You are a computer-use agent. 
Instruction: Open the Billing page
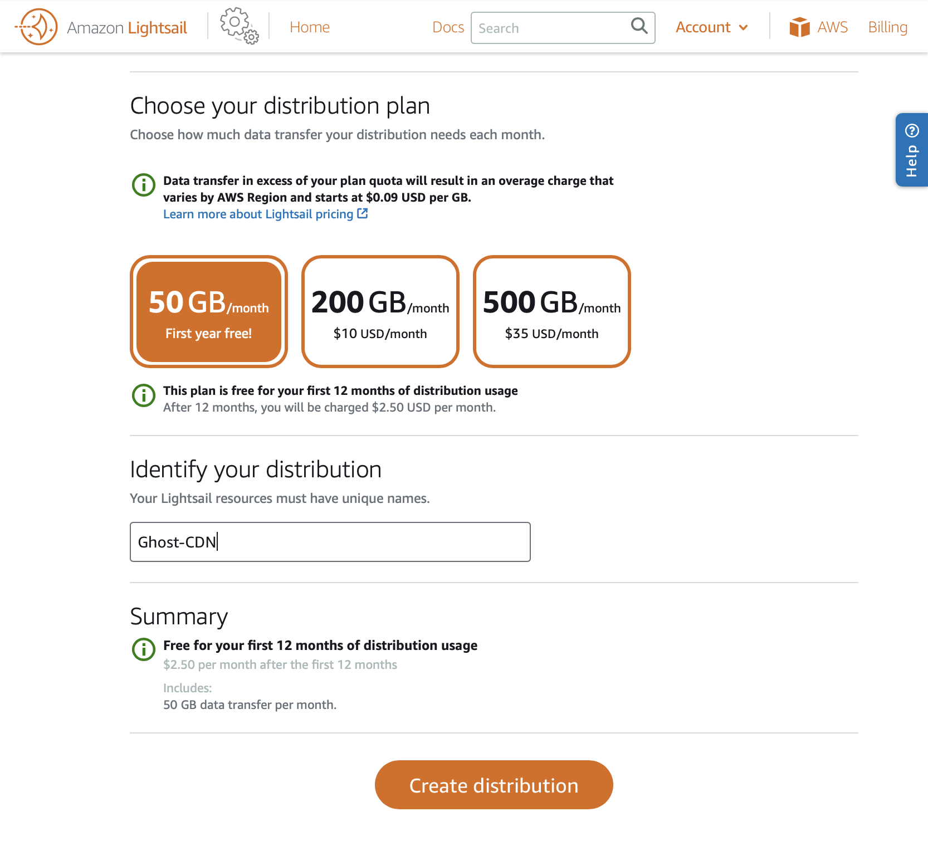coord(887,27)
